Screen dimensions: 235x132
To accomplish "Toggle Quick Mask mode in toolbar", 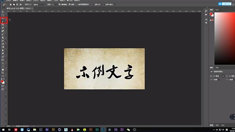I will tap(3, 86).
